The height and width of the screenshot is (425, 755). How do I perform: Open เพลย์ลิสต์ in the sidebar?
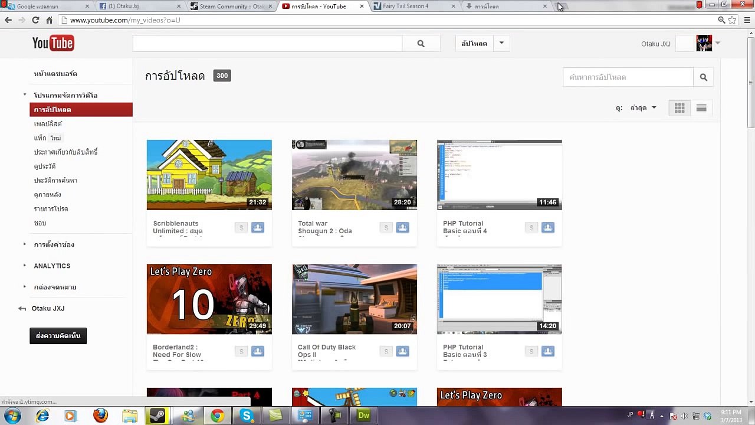(48, 124)
